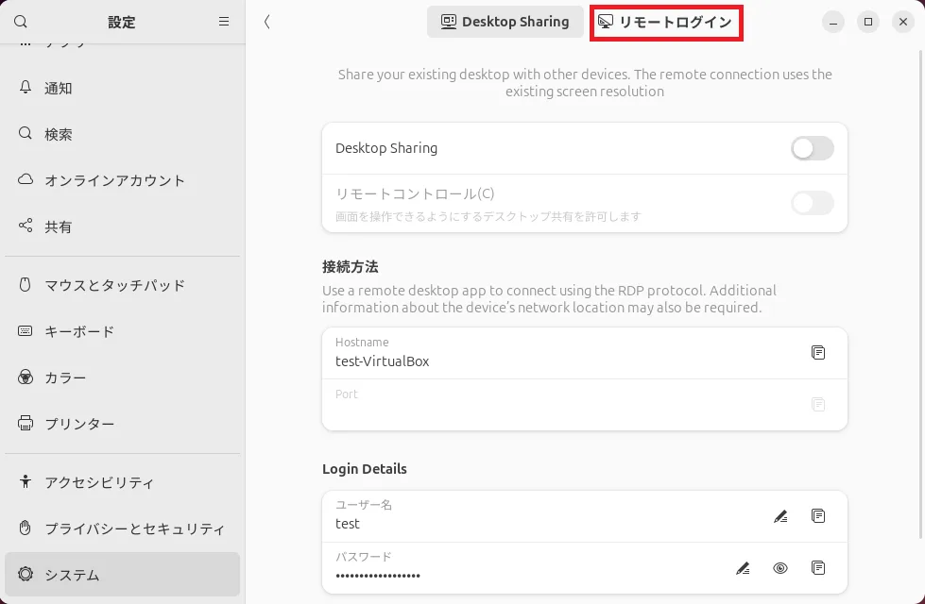Edit the ユーザー名 using pencil icon
925x604 pixels.
tap(779, 516)
